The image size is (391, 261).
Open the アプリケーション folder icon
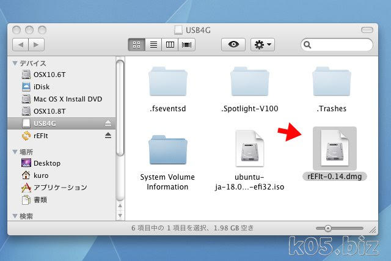(26, 188)
